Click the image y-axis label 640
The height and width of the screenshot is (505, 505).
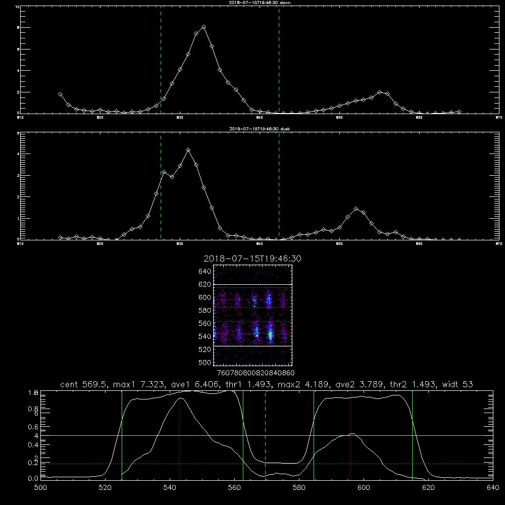(x=205, y=271)
